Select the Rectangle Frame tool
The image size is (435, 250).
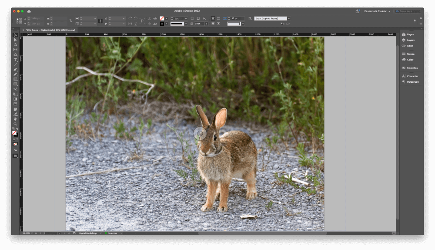click(15, 79)
